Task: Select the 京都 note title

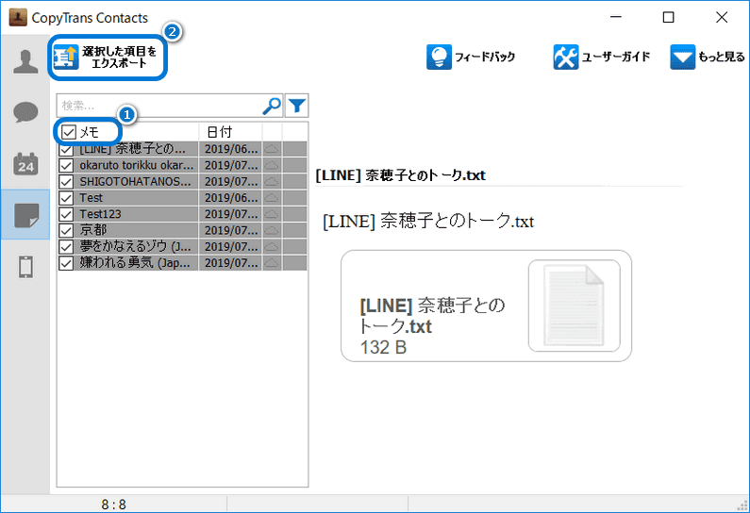Action: pos(93,230)
